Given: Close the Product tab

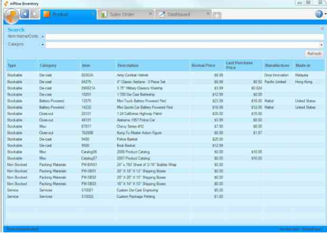Looking at the screenshot, I should (92, 14).
